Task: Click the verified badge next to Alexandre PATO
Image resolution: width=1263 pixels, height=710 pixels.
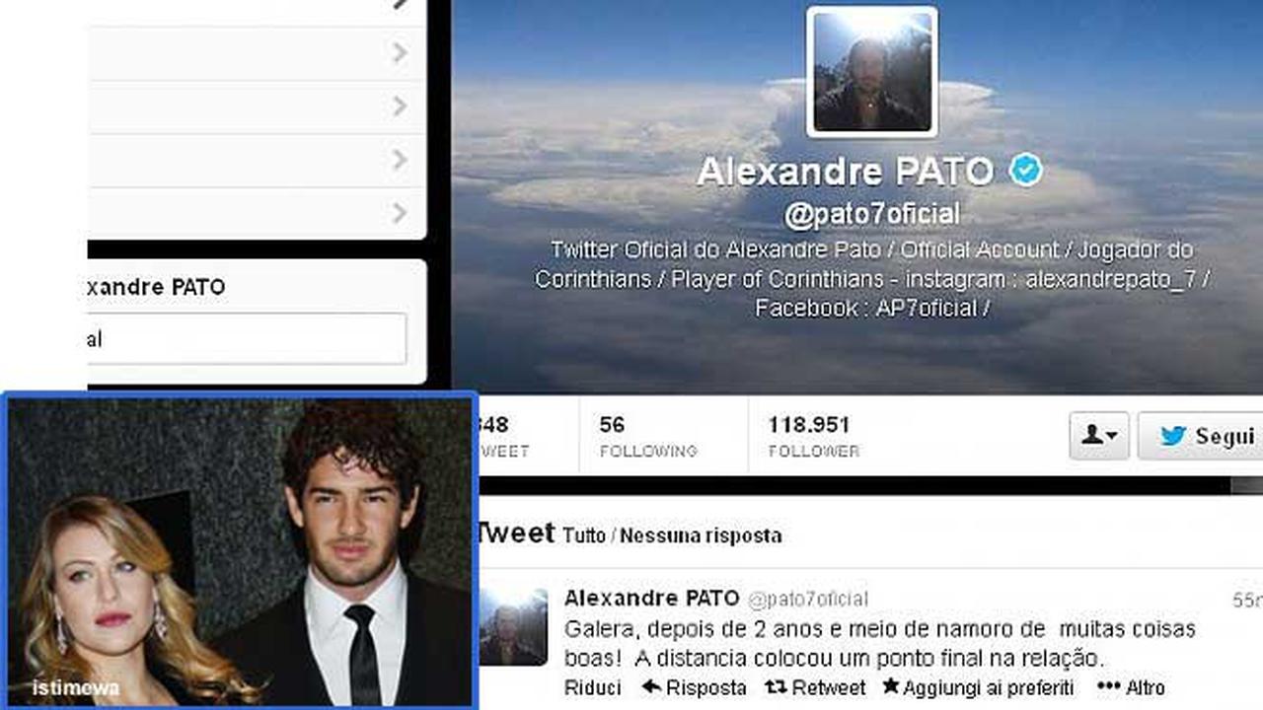Action: pos(1025,171)
